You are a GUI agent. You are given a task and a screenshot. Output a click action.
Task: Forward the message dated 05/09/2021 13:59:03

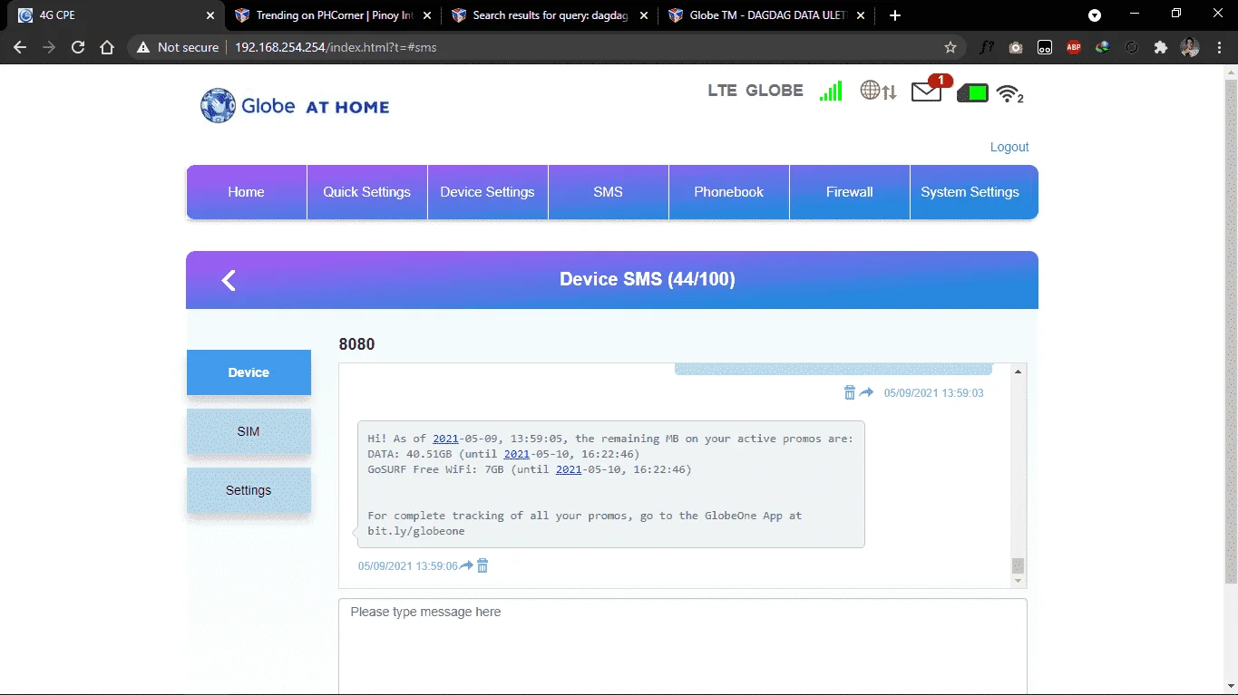pyautogui.click(x=866, y=392)
